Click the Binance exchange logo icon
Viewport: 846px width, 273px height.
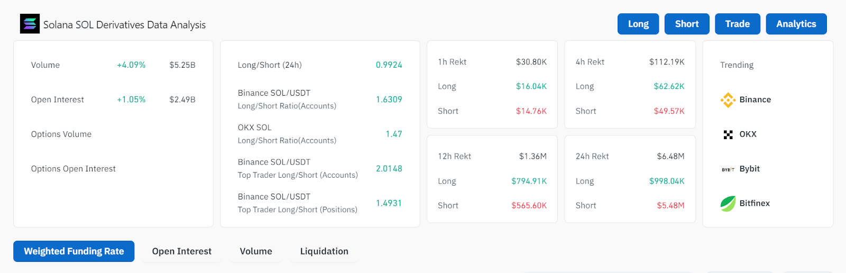click(728, 100)
